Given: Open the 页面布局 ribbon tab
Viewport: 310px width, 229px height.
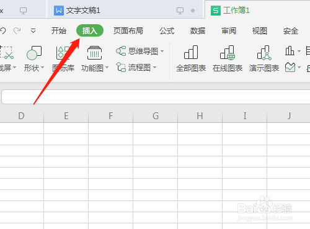Looking at the screenshot, I should pos(128,31).
